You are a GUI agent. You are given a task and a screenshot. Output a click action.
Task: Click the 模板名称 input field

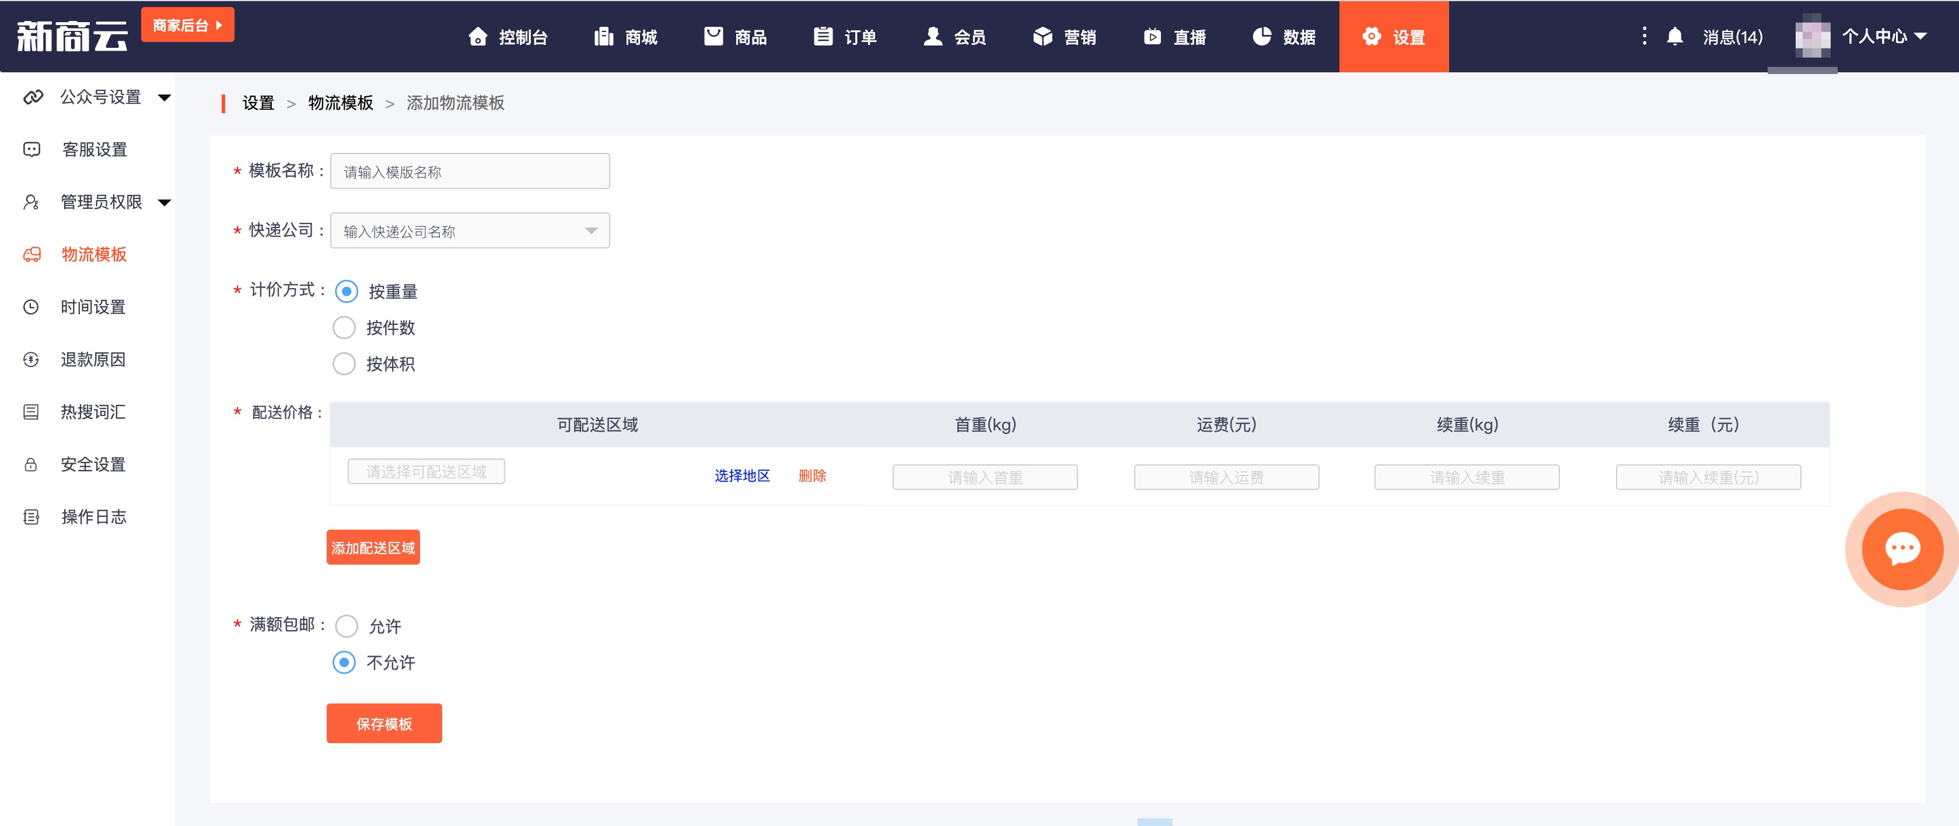click(x=470, y=171)
